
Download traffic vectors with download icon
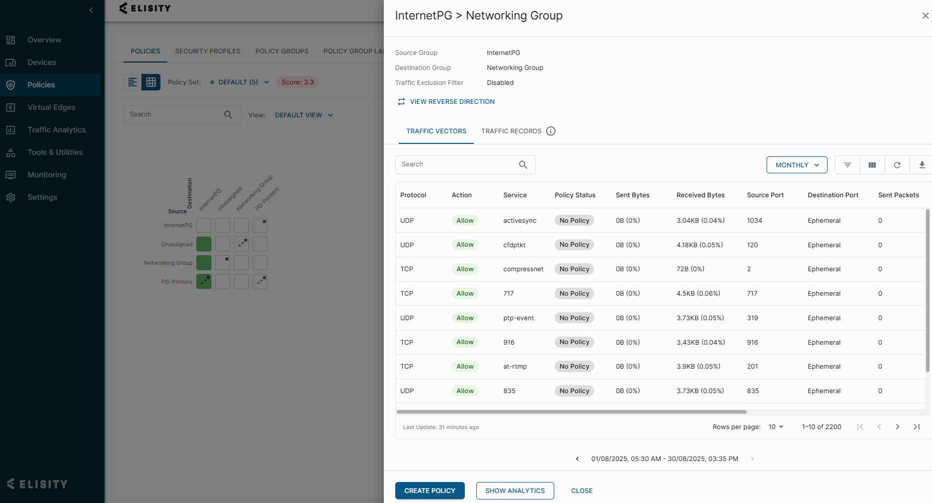point(922,165)
